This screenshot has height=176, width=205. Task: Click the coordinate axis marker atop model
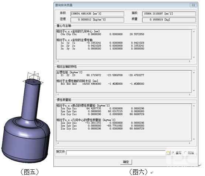(x=33, y=78)
